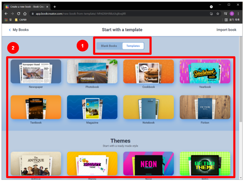
Task: Click the Cookbook label text
Action: (149, 87)
